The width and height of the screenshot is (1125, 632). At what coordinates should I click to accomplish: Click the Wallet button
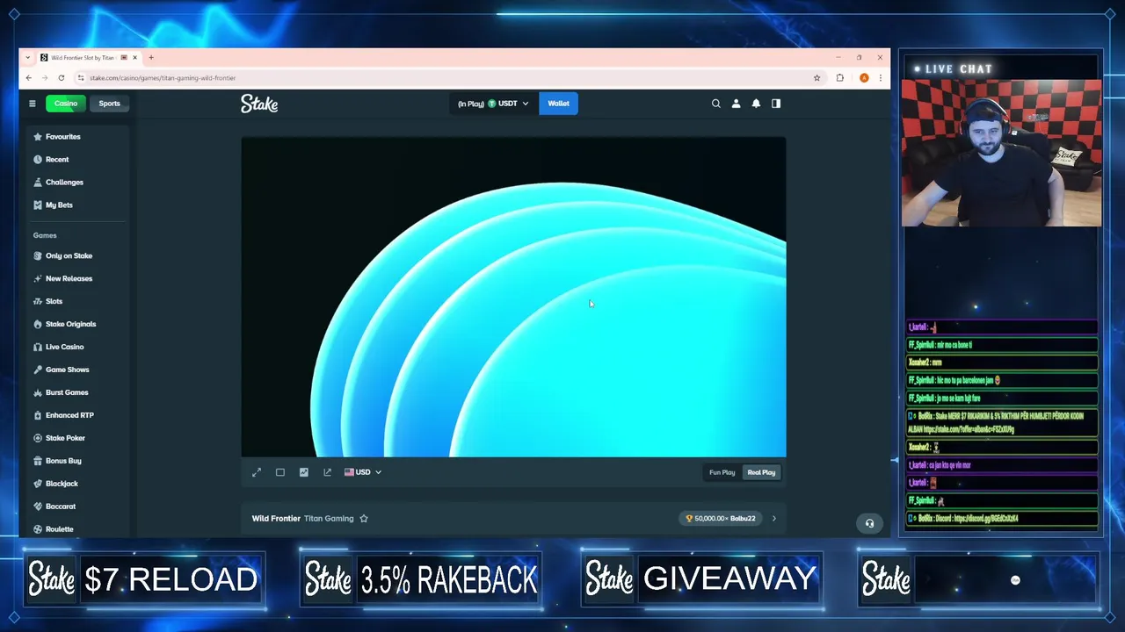pos(558,104)
